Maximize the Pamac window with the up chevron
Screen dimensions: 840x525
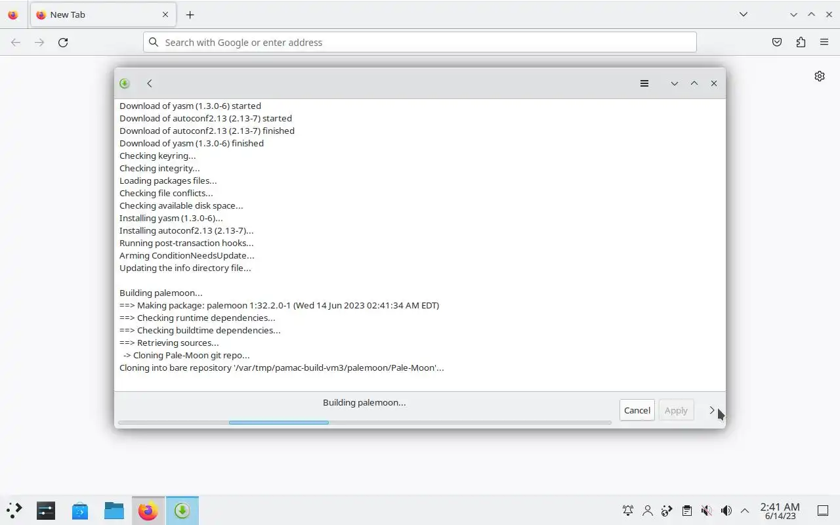tap(694, 83)
